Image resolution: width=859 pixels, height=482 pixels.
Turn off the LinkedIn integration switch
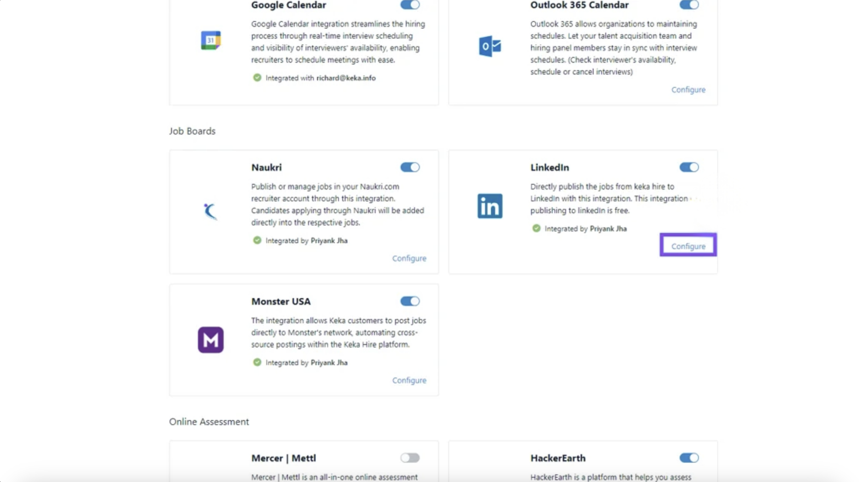click(x=689, y=167)
